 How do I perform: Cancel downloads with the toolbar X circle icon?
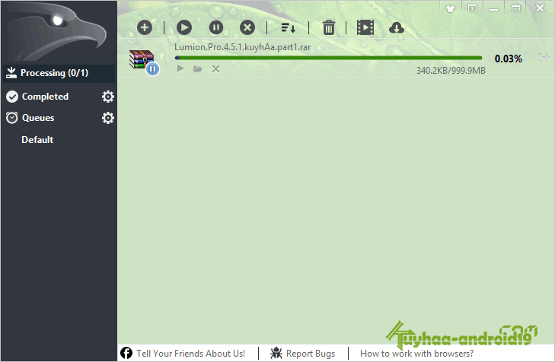(247, 27)
